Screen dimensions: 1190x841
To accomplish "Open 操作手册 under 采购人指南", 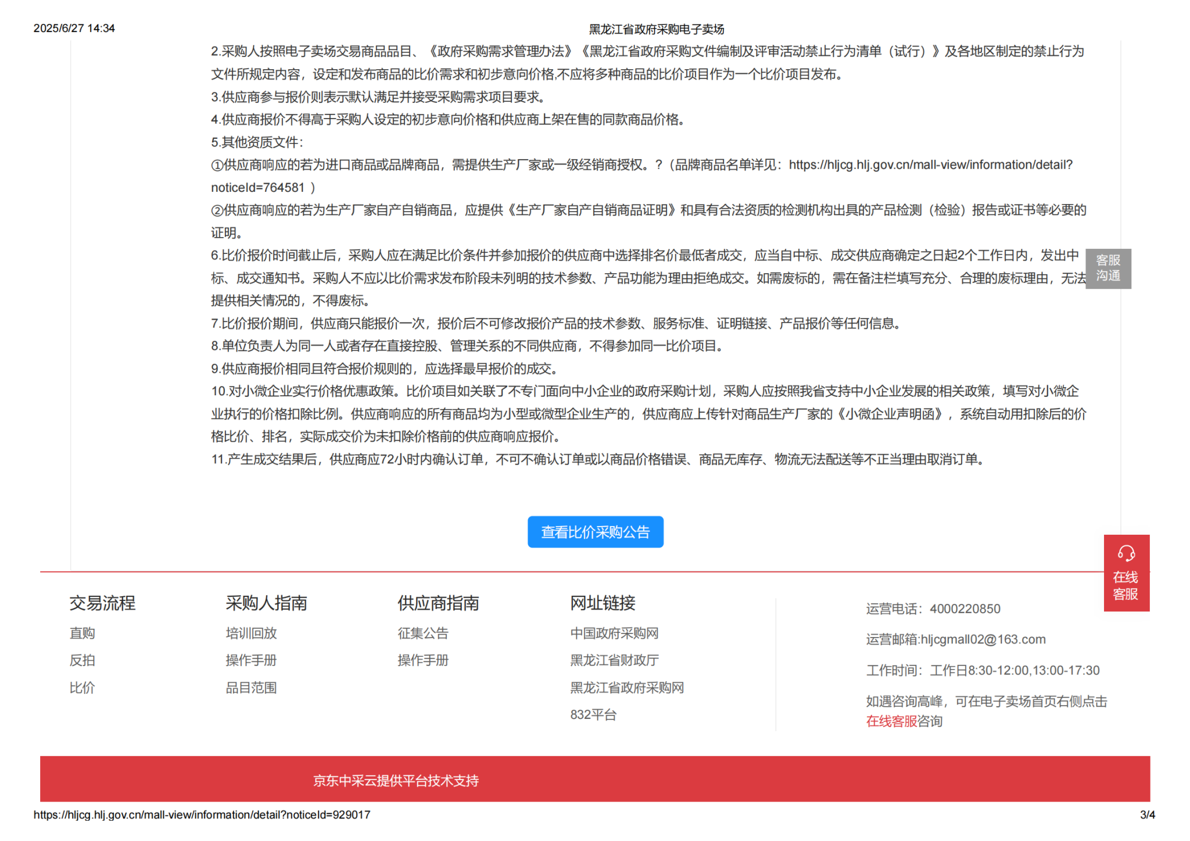I will pyautogui.click(x=251, y=660).
